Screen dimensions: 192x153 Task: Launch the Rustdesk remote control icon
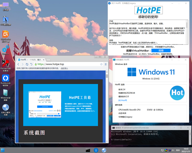(x=5, y=80)
